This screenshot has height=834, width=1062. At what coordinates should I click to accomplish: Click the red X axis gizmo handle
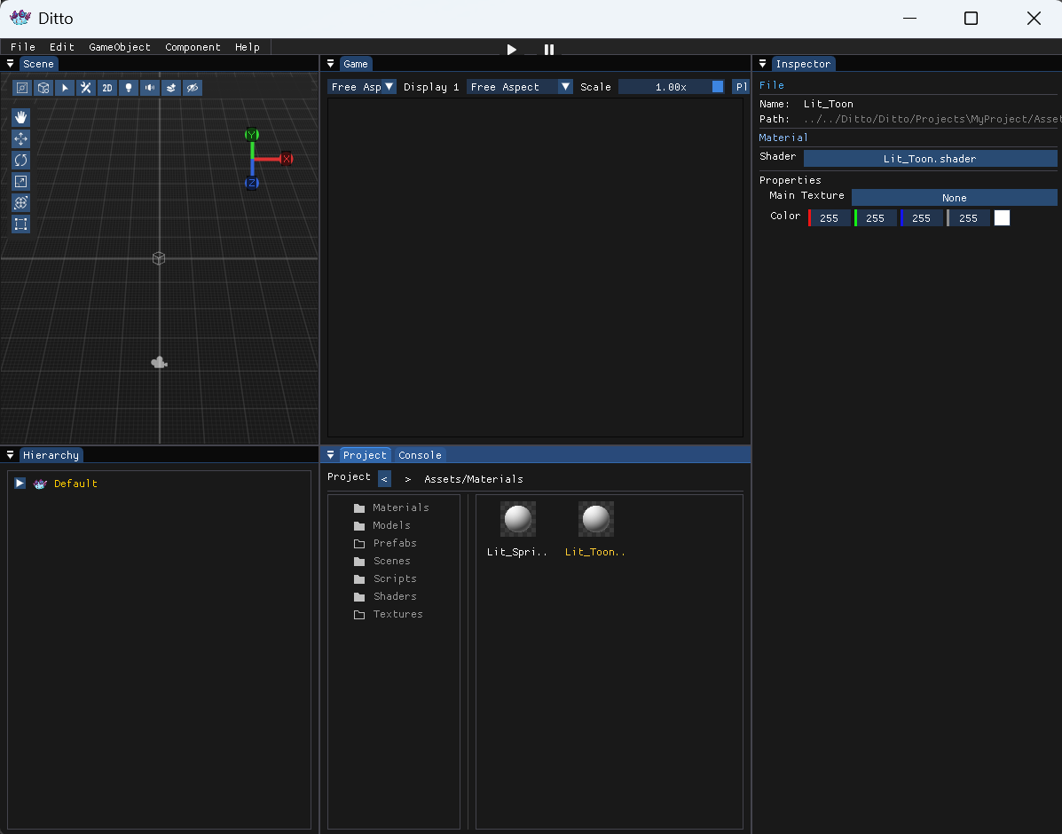coord(287,159)
